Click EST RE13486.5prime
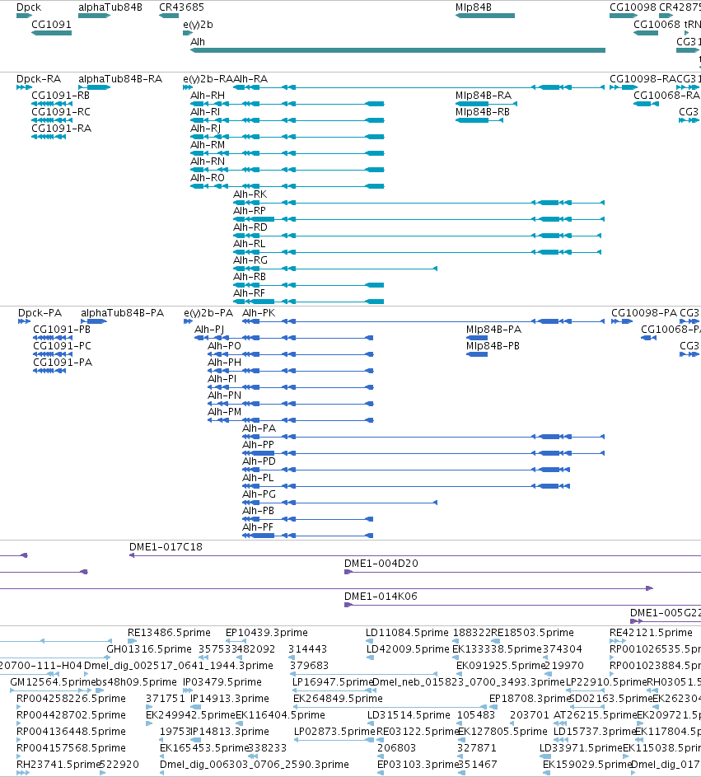Image resolution: width=701 pixels, height=777 pixels. click(133, 641)
